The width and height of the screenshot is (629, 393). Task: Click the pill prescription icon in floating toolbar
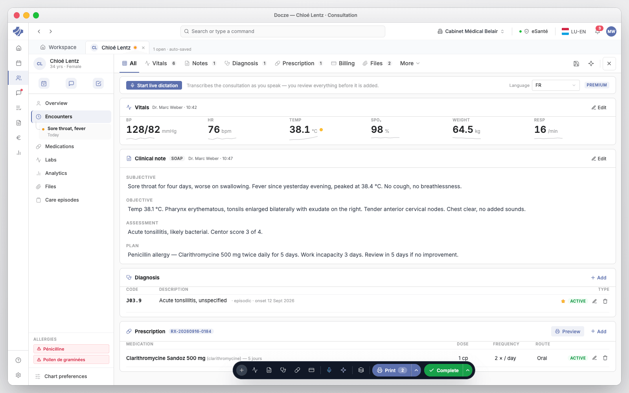(x=297, y=370)
